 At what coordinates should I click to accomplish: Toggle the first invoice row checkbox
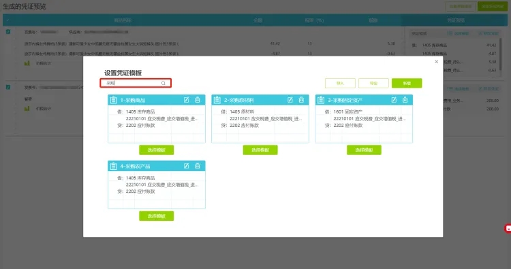[8, 32]
